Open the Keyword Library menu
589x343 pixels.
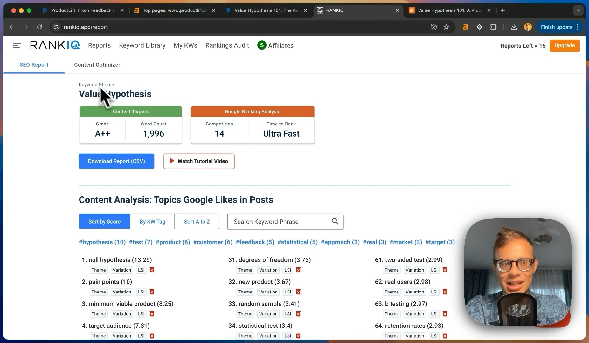142,45
